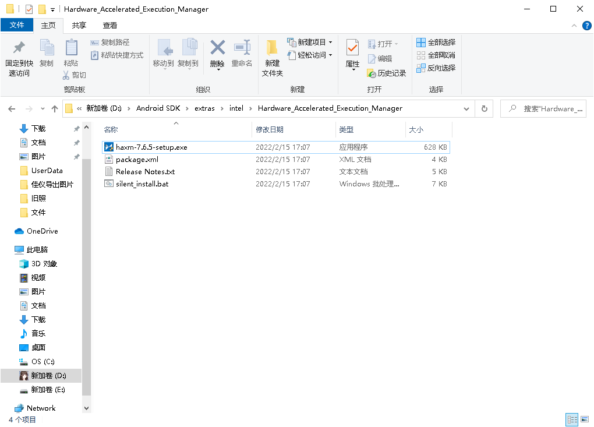The image size is (594, 427).
Task: Click Edit (编辑) in ribbon
Action: 380,59
